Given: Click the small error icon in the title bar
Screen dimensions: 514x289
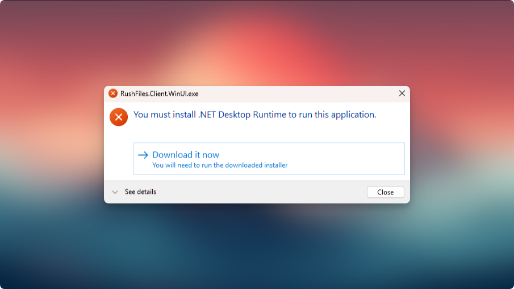Looking at the screenshot, I should click(113, 93).
